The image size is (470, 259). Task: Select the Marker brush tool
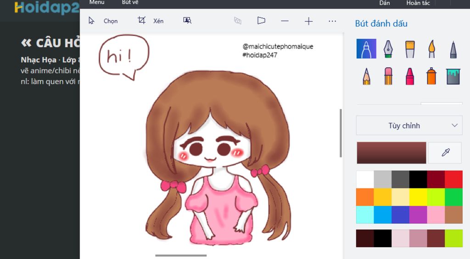(x=366, y=49)
